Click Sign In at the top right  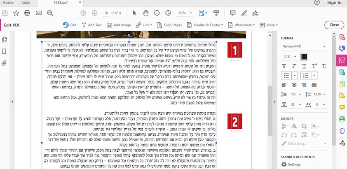(334, 2)
